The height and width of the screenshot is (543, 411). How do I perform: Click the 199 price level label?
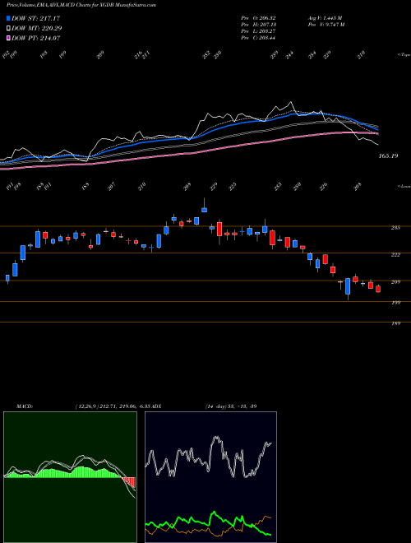395,303
